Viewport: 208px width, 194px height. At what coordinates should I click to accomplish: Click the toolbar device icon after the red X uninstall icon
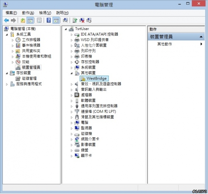[89, 20]
